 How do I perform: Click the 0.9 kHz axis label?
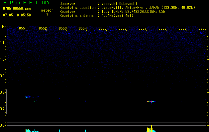(x=3, y=76)
